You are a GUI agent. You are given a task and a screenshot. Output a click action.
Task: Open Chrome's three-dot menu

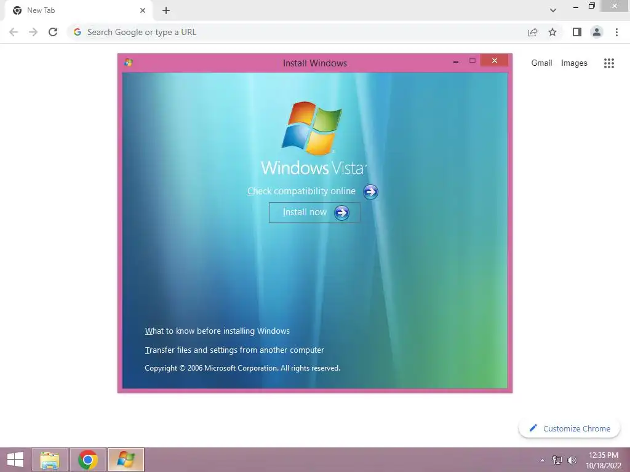coord(616,32)
